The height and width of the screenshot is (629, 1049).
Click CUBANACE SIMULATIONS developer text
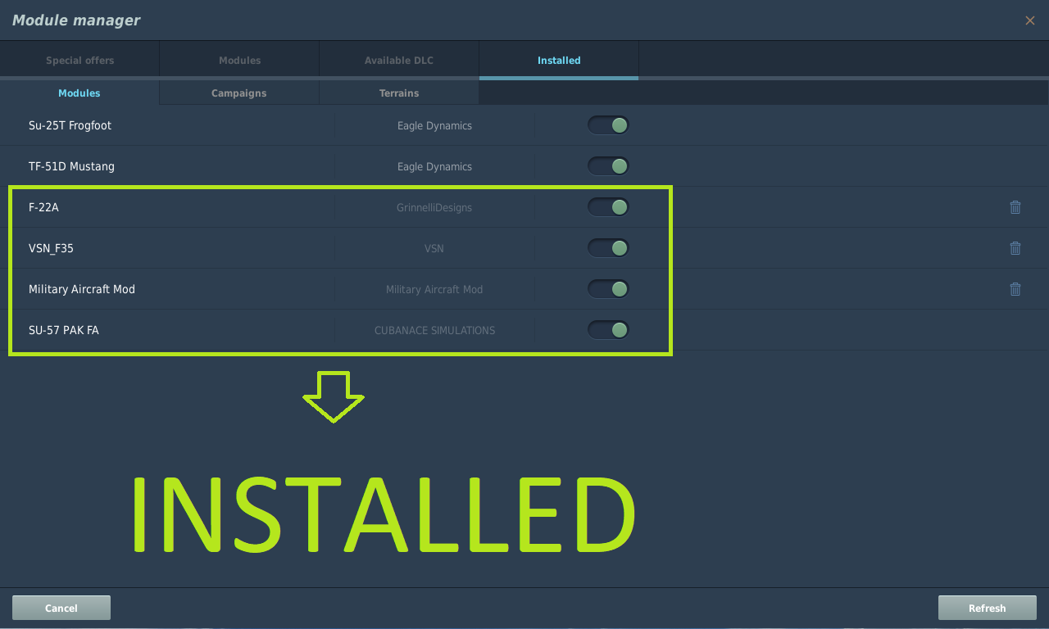[434, 330]
